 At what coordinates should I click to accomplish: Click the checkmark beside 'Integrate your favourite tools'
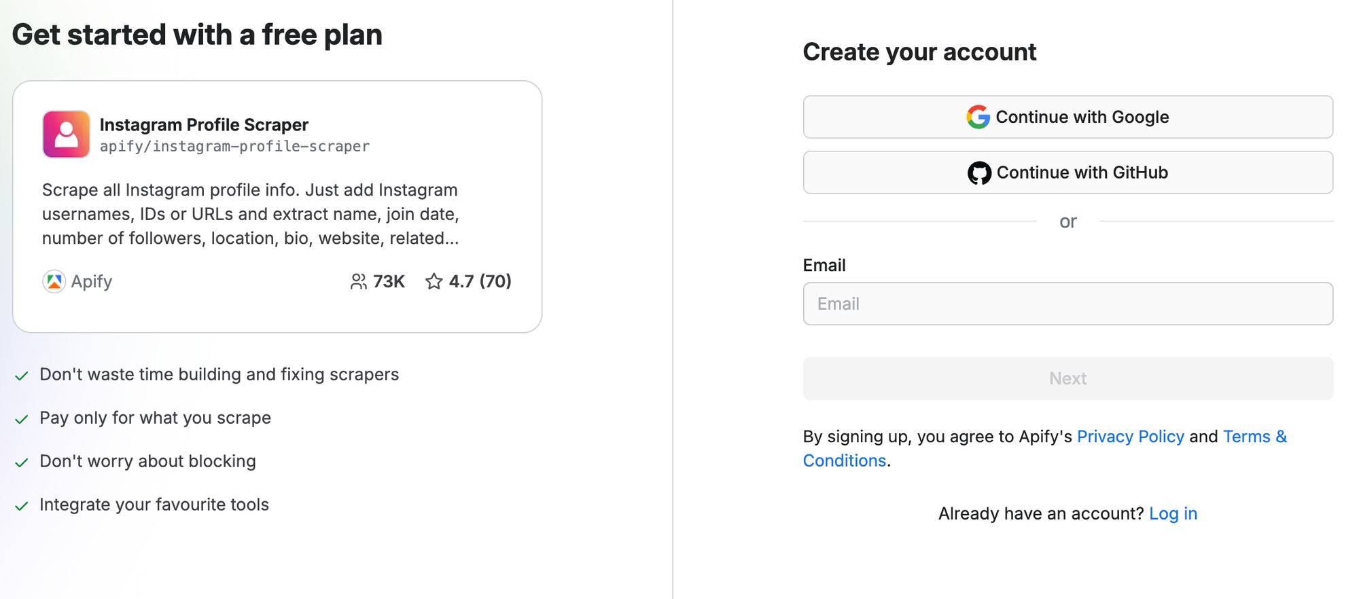(x=20, y=506)
